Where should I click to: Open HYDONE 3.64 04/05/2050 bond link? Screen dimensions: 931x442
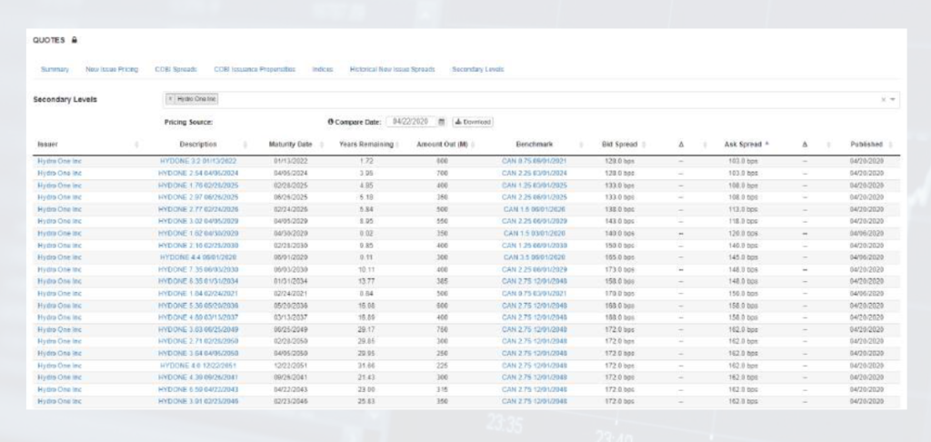198,354
